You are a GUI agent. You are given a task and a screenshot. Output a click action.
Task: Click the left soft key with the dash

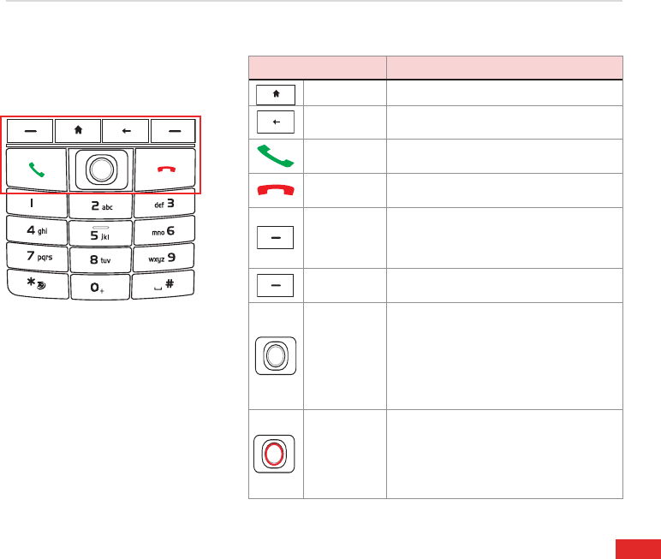[30, 131]
